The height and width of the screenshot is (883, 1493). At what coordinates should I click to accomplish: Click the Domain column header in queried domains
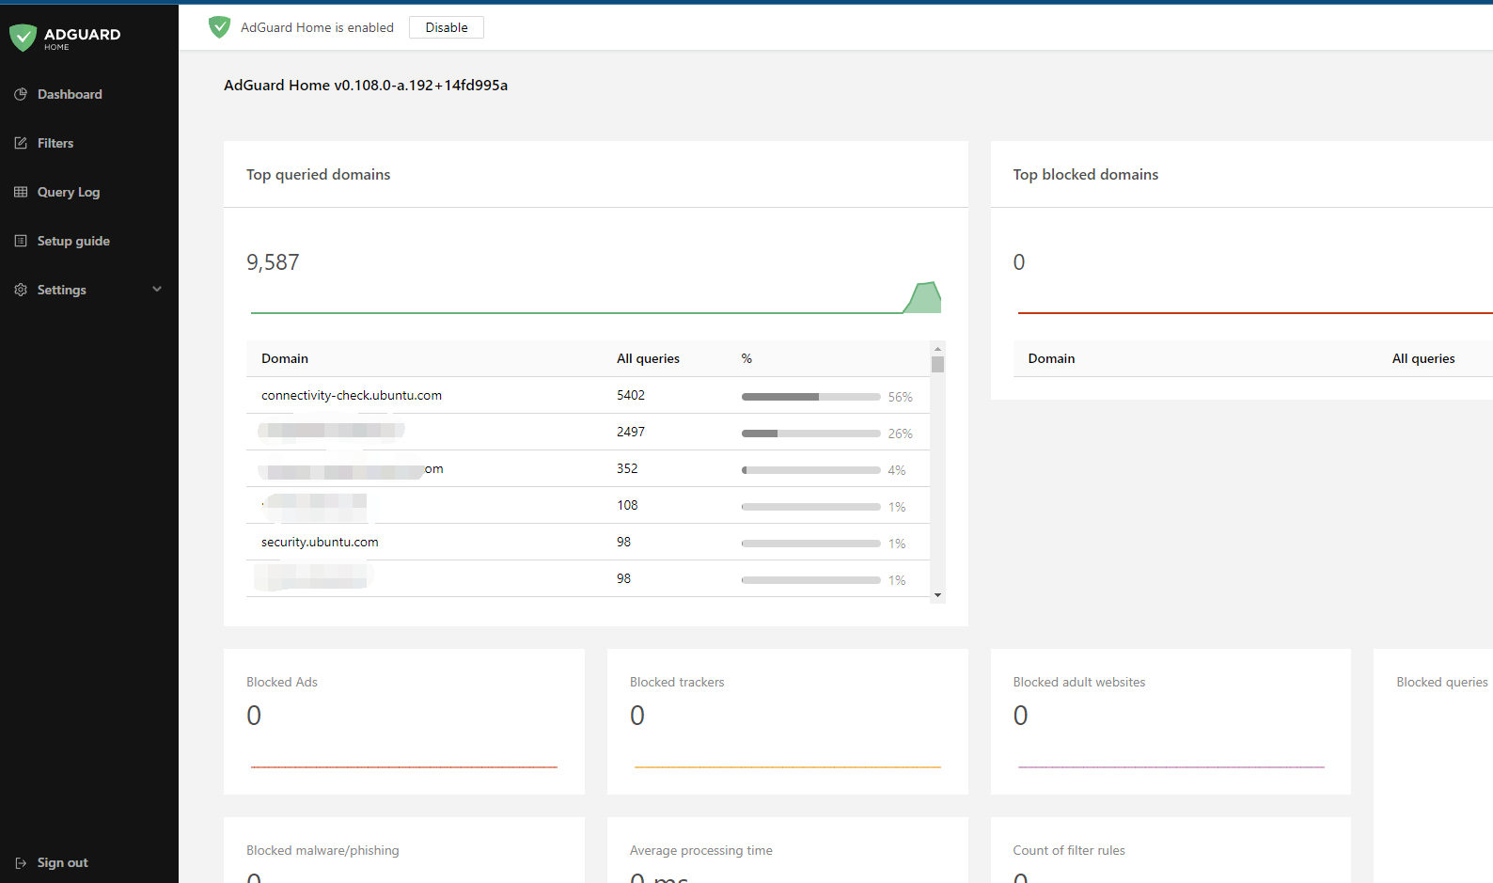click(285, 358)
